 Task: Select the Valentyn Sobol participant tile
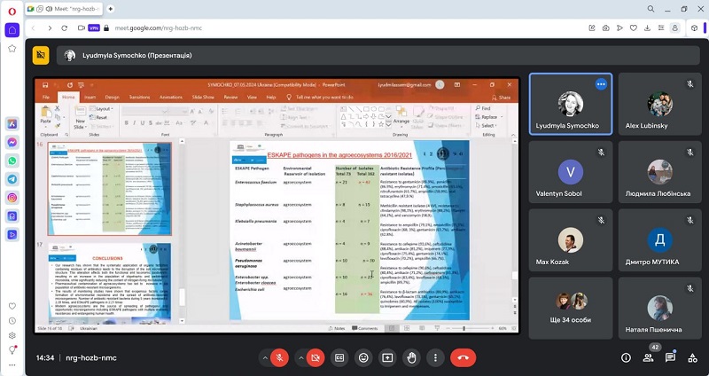click(571, 172)
